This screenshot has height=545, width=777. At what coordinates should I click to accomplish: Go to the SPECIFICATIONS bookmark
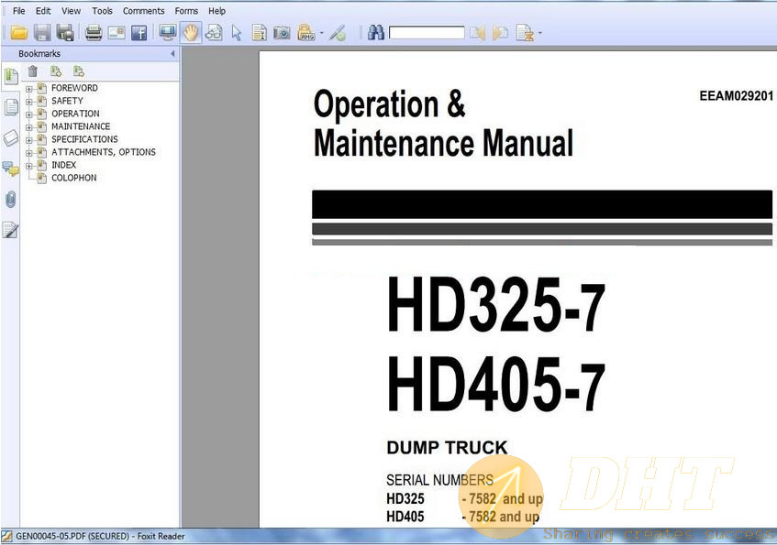click(x=84, y=139)
